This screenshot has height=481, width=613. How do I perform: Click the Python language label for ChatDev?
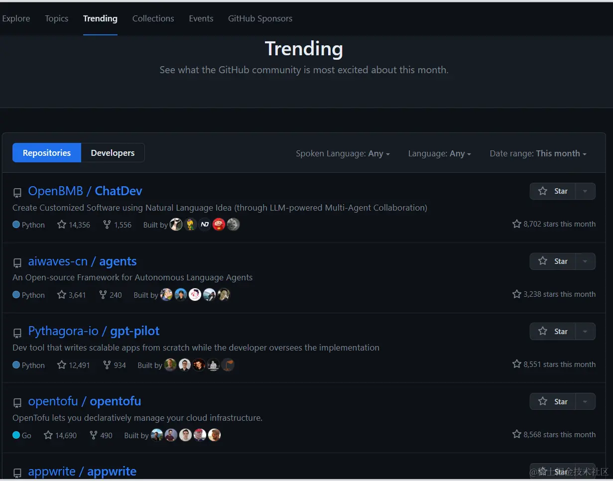tap(29, 225)
